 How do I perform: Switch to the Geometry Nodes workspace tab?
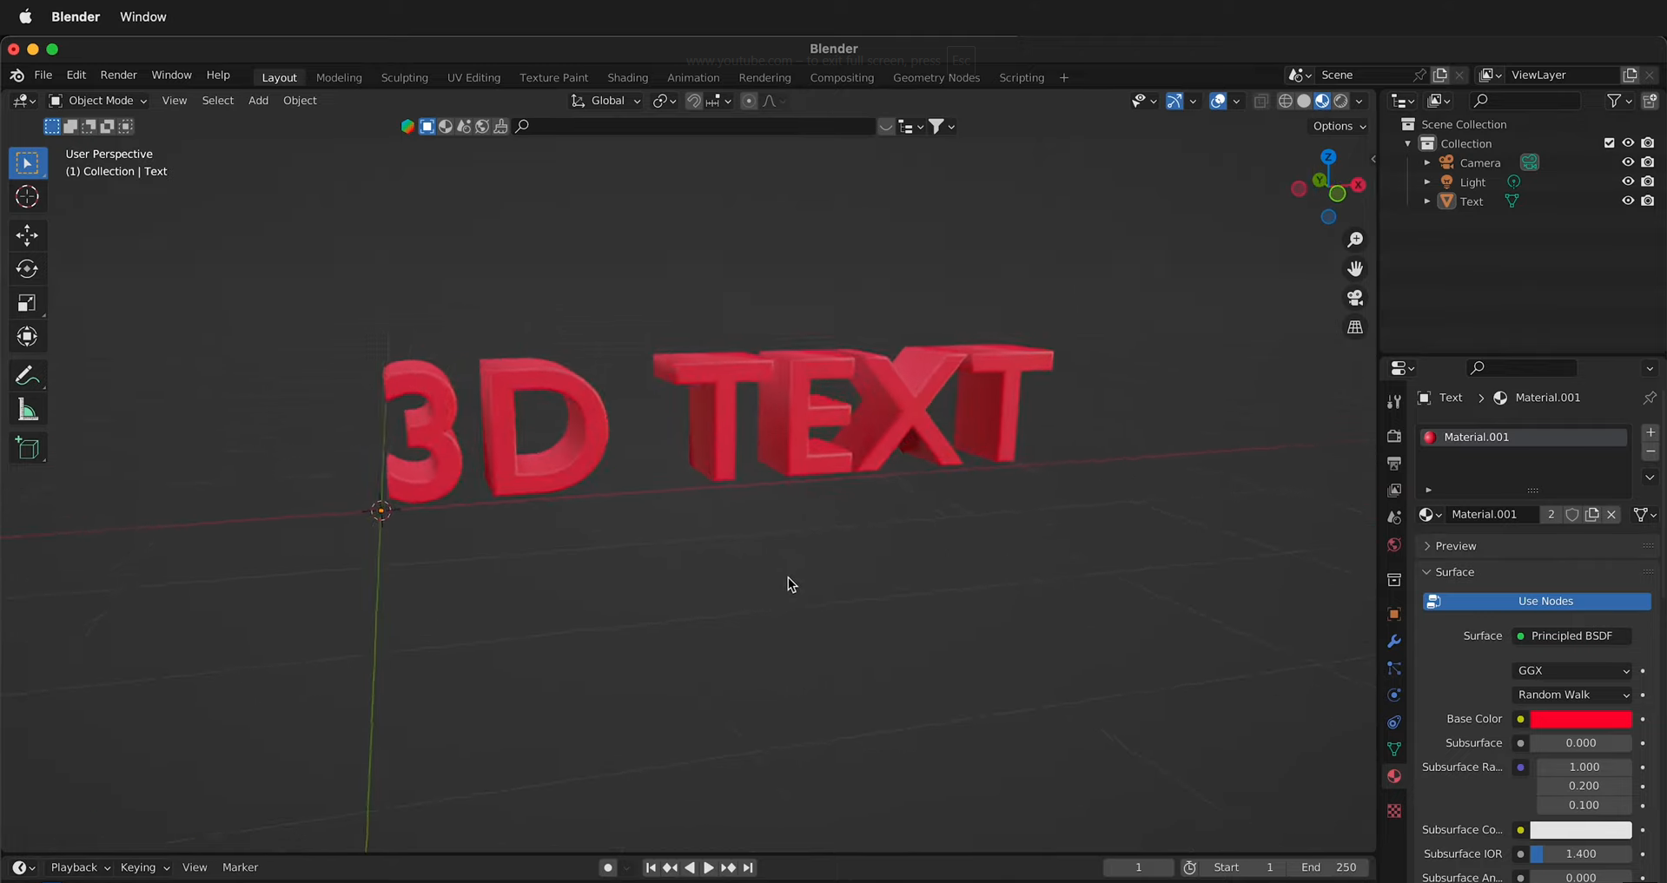coord(936,77)
